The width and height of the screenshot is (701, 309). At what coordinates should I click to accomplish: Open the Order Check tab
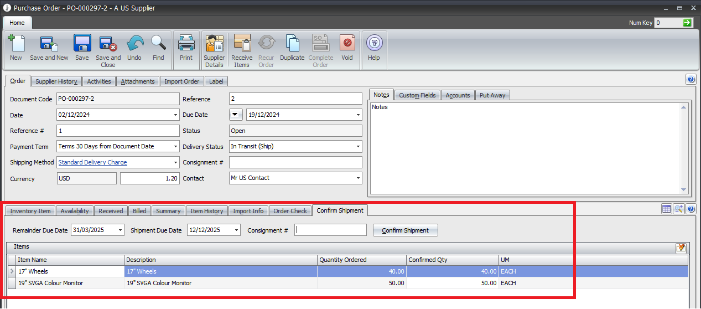(290, 211)
